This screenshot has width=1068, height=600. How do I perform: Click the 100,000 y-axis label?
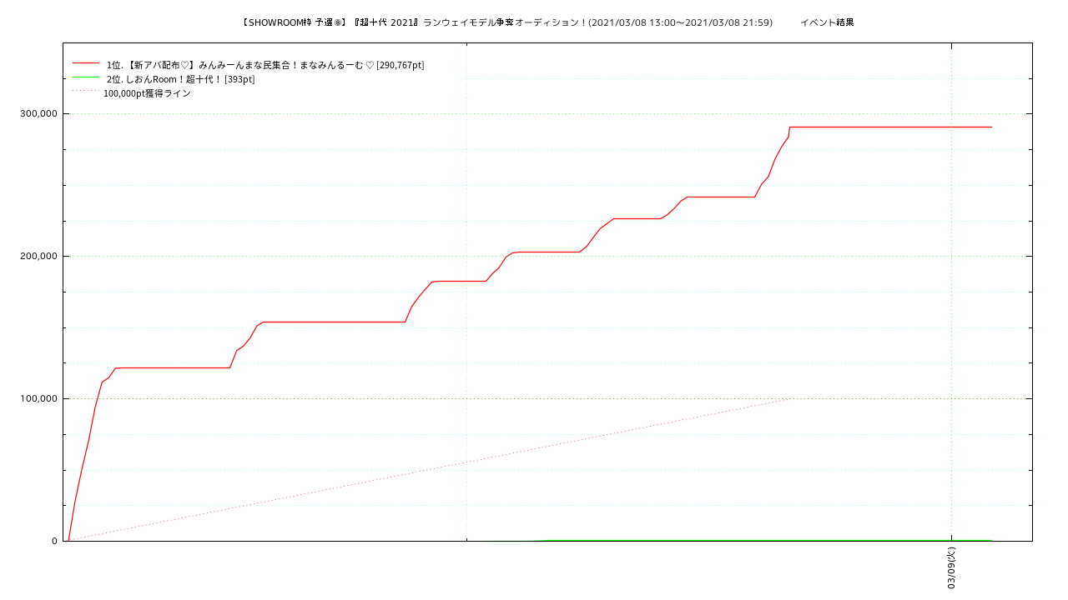point(38,399)
